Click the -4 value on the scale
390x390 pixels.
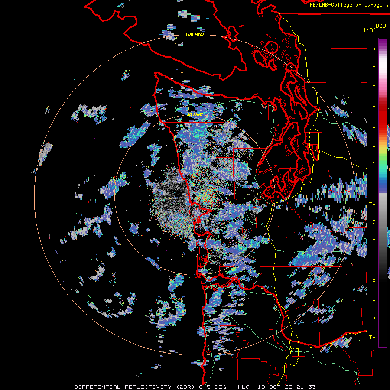click(x=372, y=260)
